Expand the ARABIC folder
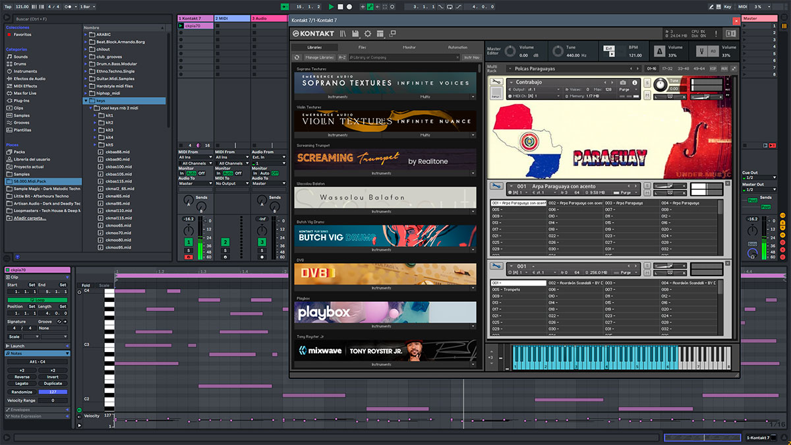The height and width of the screenshot is (445, 791). coord(86,34)
